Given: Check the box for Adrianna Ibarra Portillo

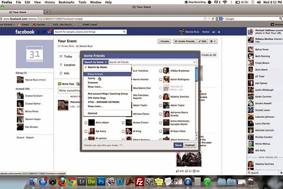Looking at the screenshot, I should coord(161,114).
